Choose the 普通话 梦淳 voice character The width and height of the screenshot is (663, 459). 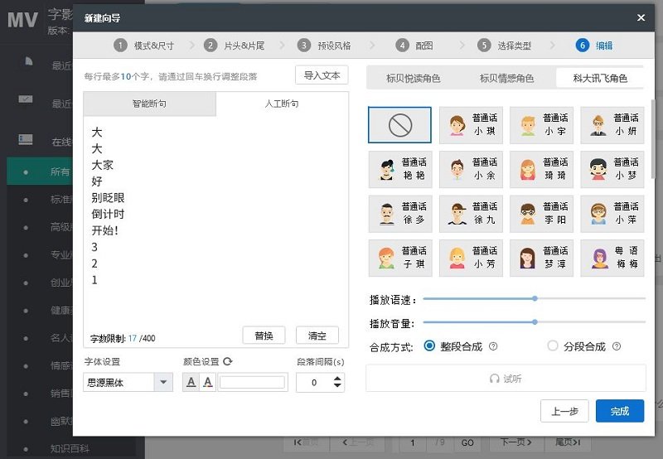(541, 258)
